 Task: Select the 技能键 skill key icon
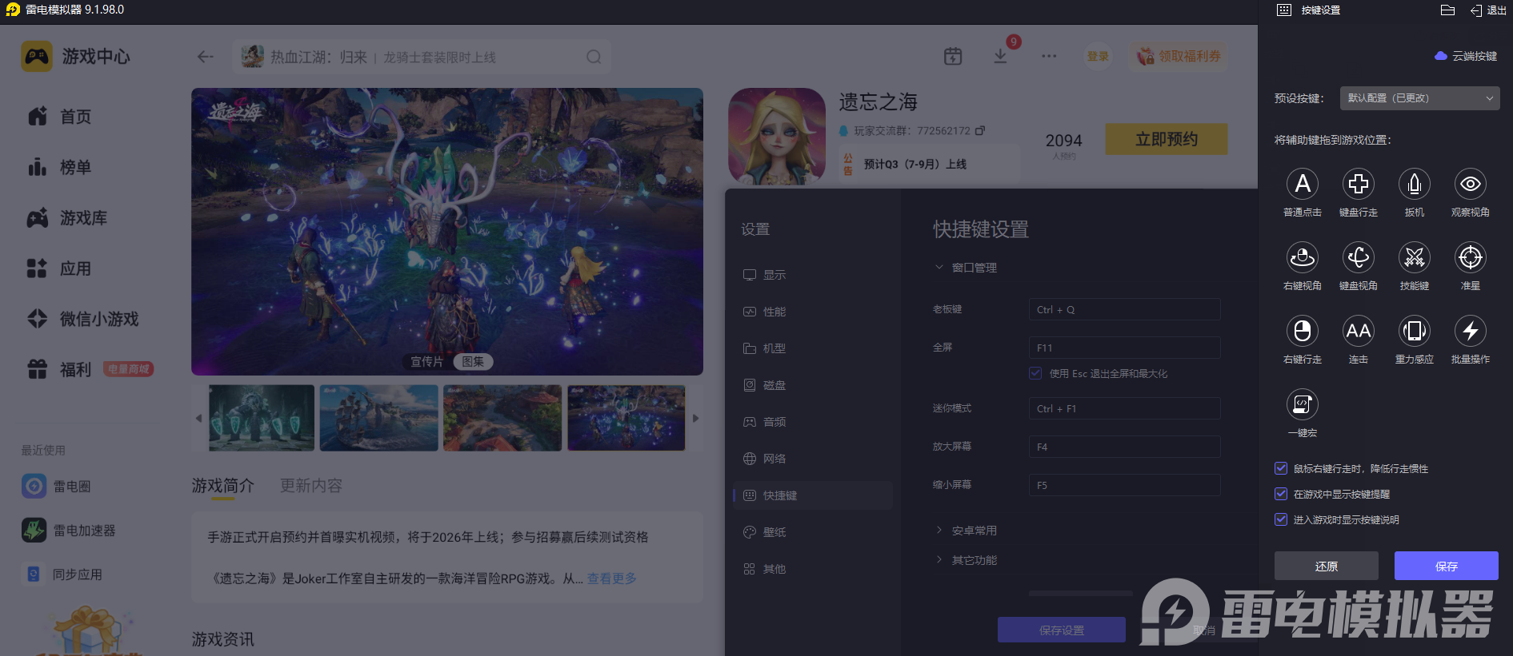(1414, 257)
